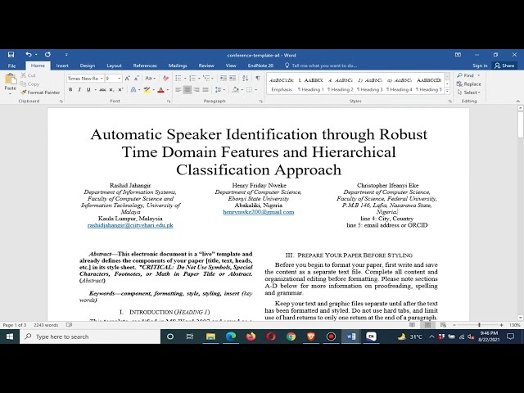
Task: Toggle subscript formatting
Action: coord(111,89)
